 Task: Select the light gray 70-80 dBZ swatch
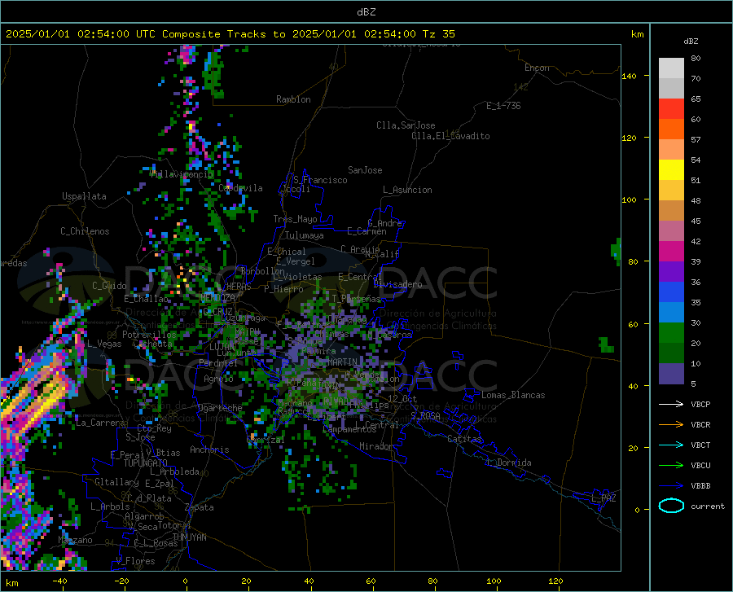671,68
